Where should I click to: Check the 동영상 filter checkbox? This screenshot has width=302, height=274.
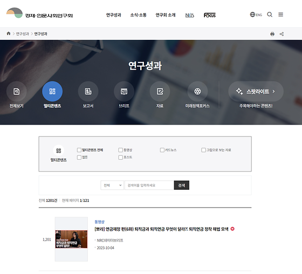[x=120, y=150]
